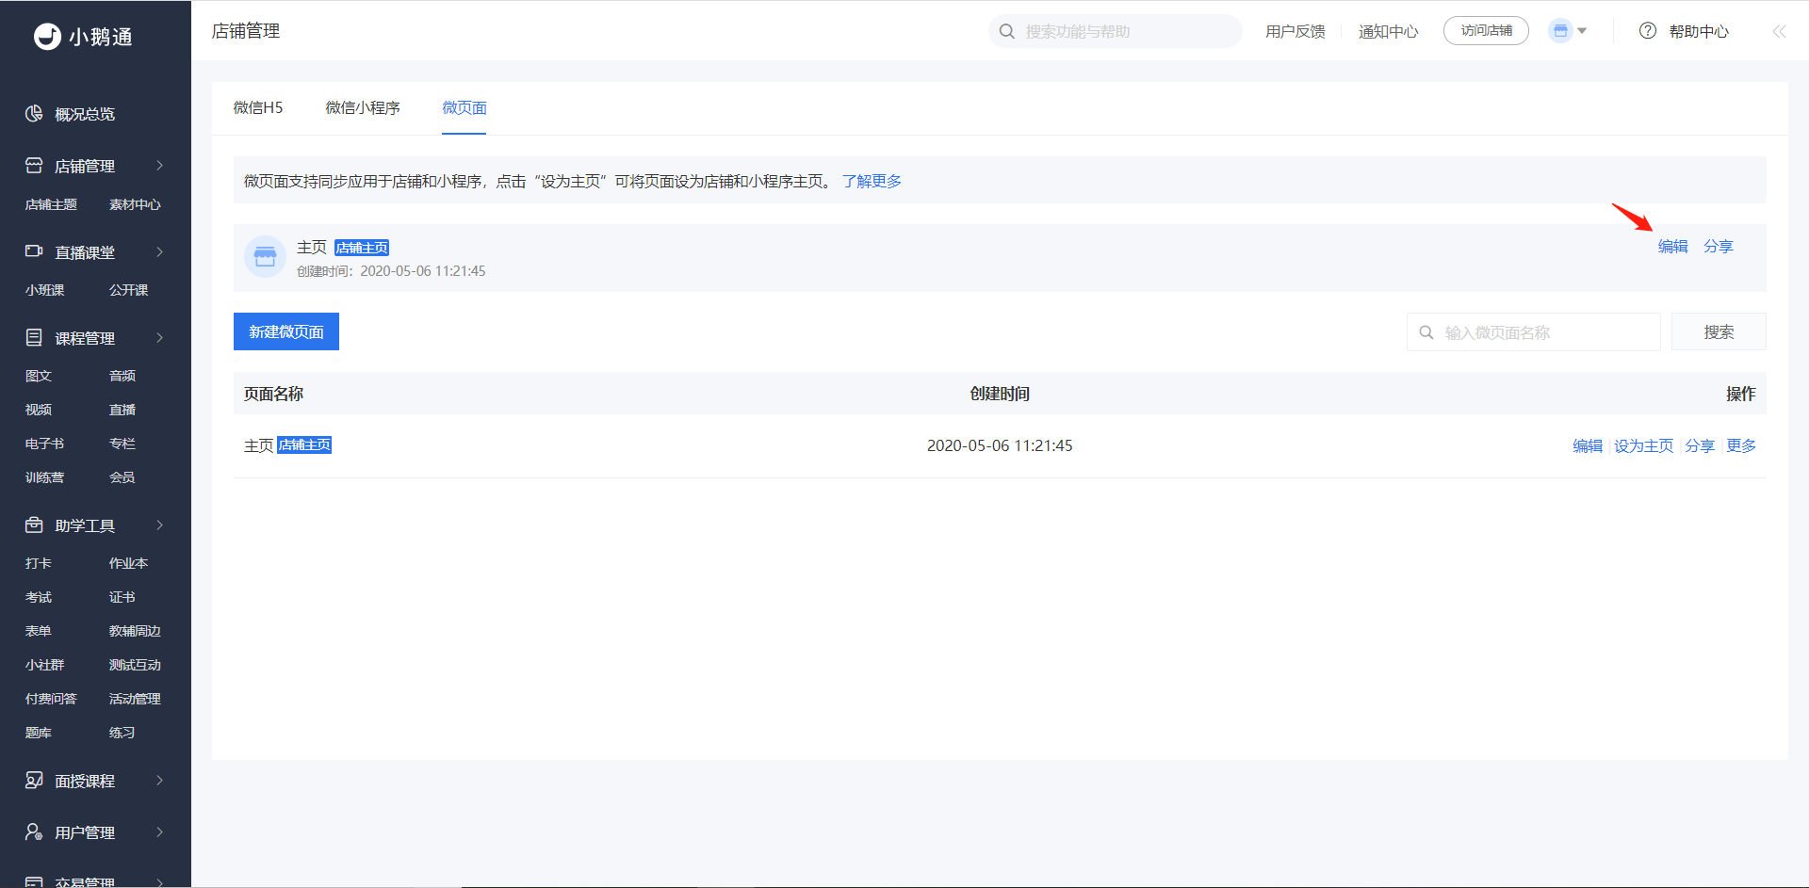Click 了解更多 link
Image resolution: width=1809 pixels, height=888 pixels.
pos(872,181)
